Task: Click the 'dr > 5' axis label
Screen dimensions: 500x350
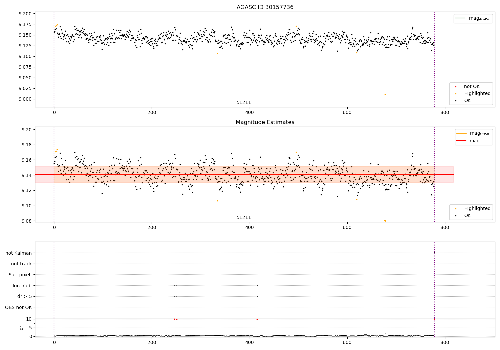Action: (25, 296)
